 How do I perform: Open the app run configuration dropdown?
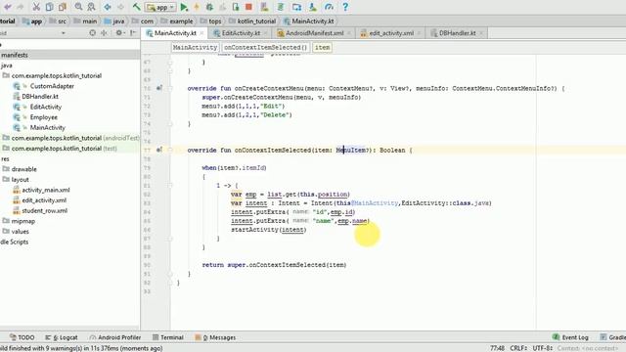click(160, 7)
